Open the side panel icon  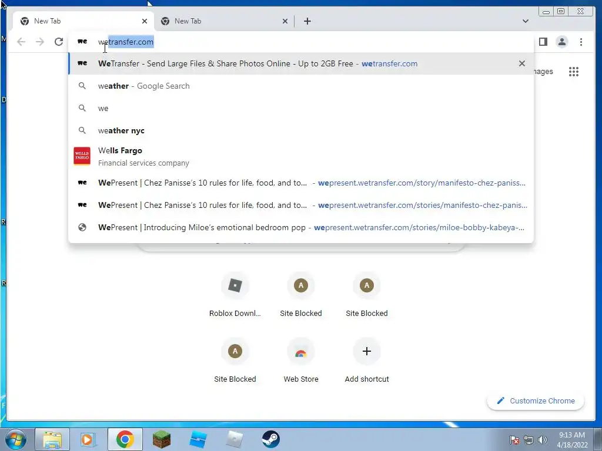543,42
